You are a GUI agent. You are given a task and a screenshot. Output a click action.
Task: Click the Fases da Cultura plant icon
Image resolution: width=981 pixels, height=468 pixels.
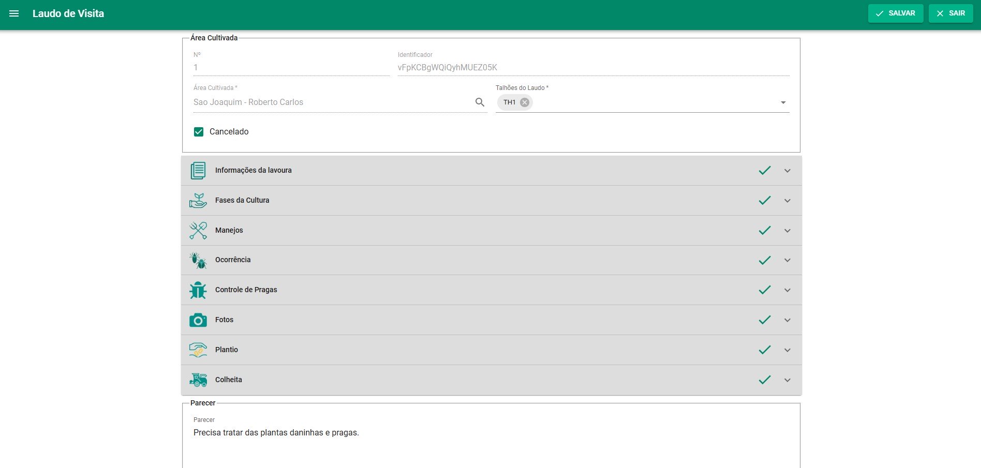198,201
